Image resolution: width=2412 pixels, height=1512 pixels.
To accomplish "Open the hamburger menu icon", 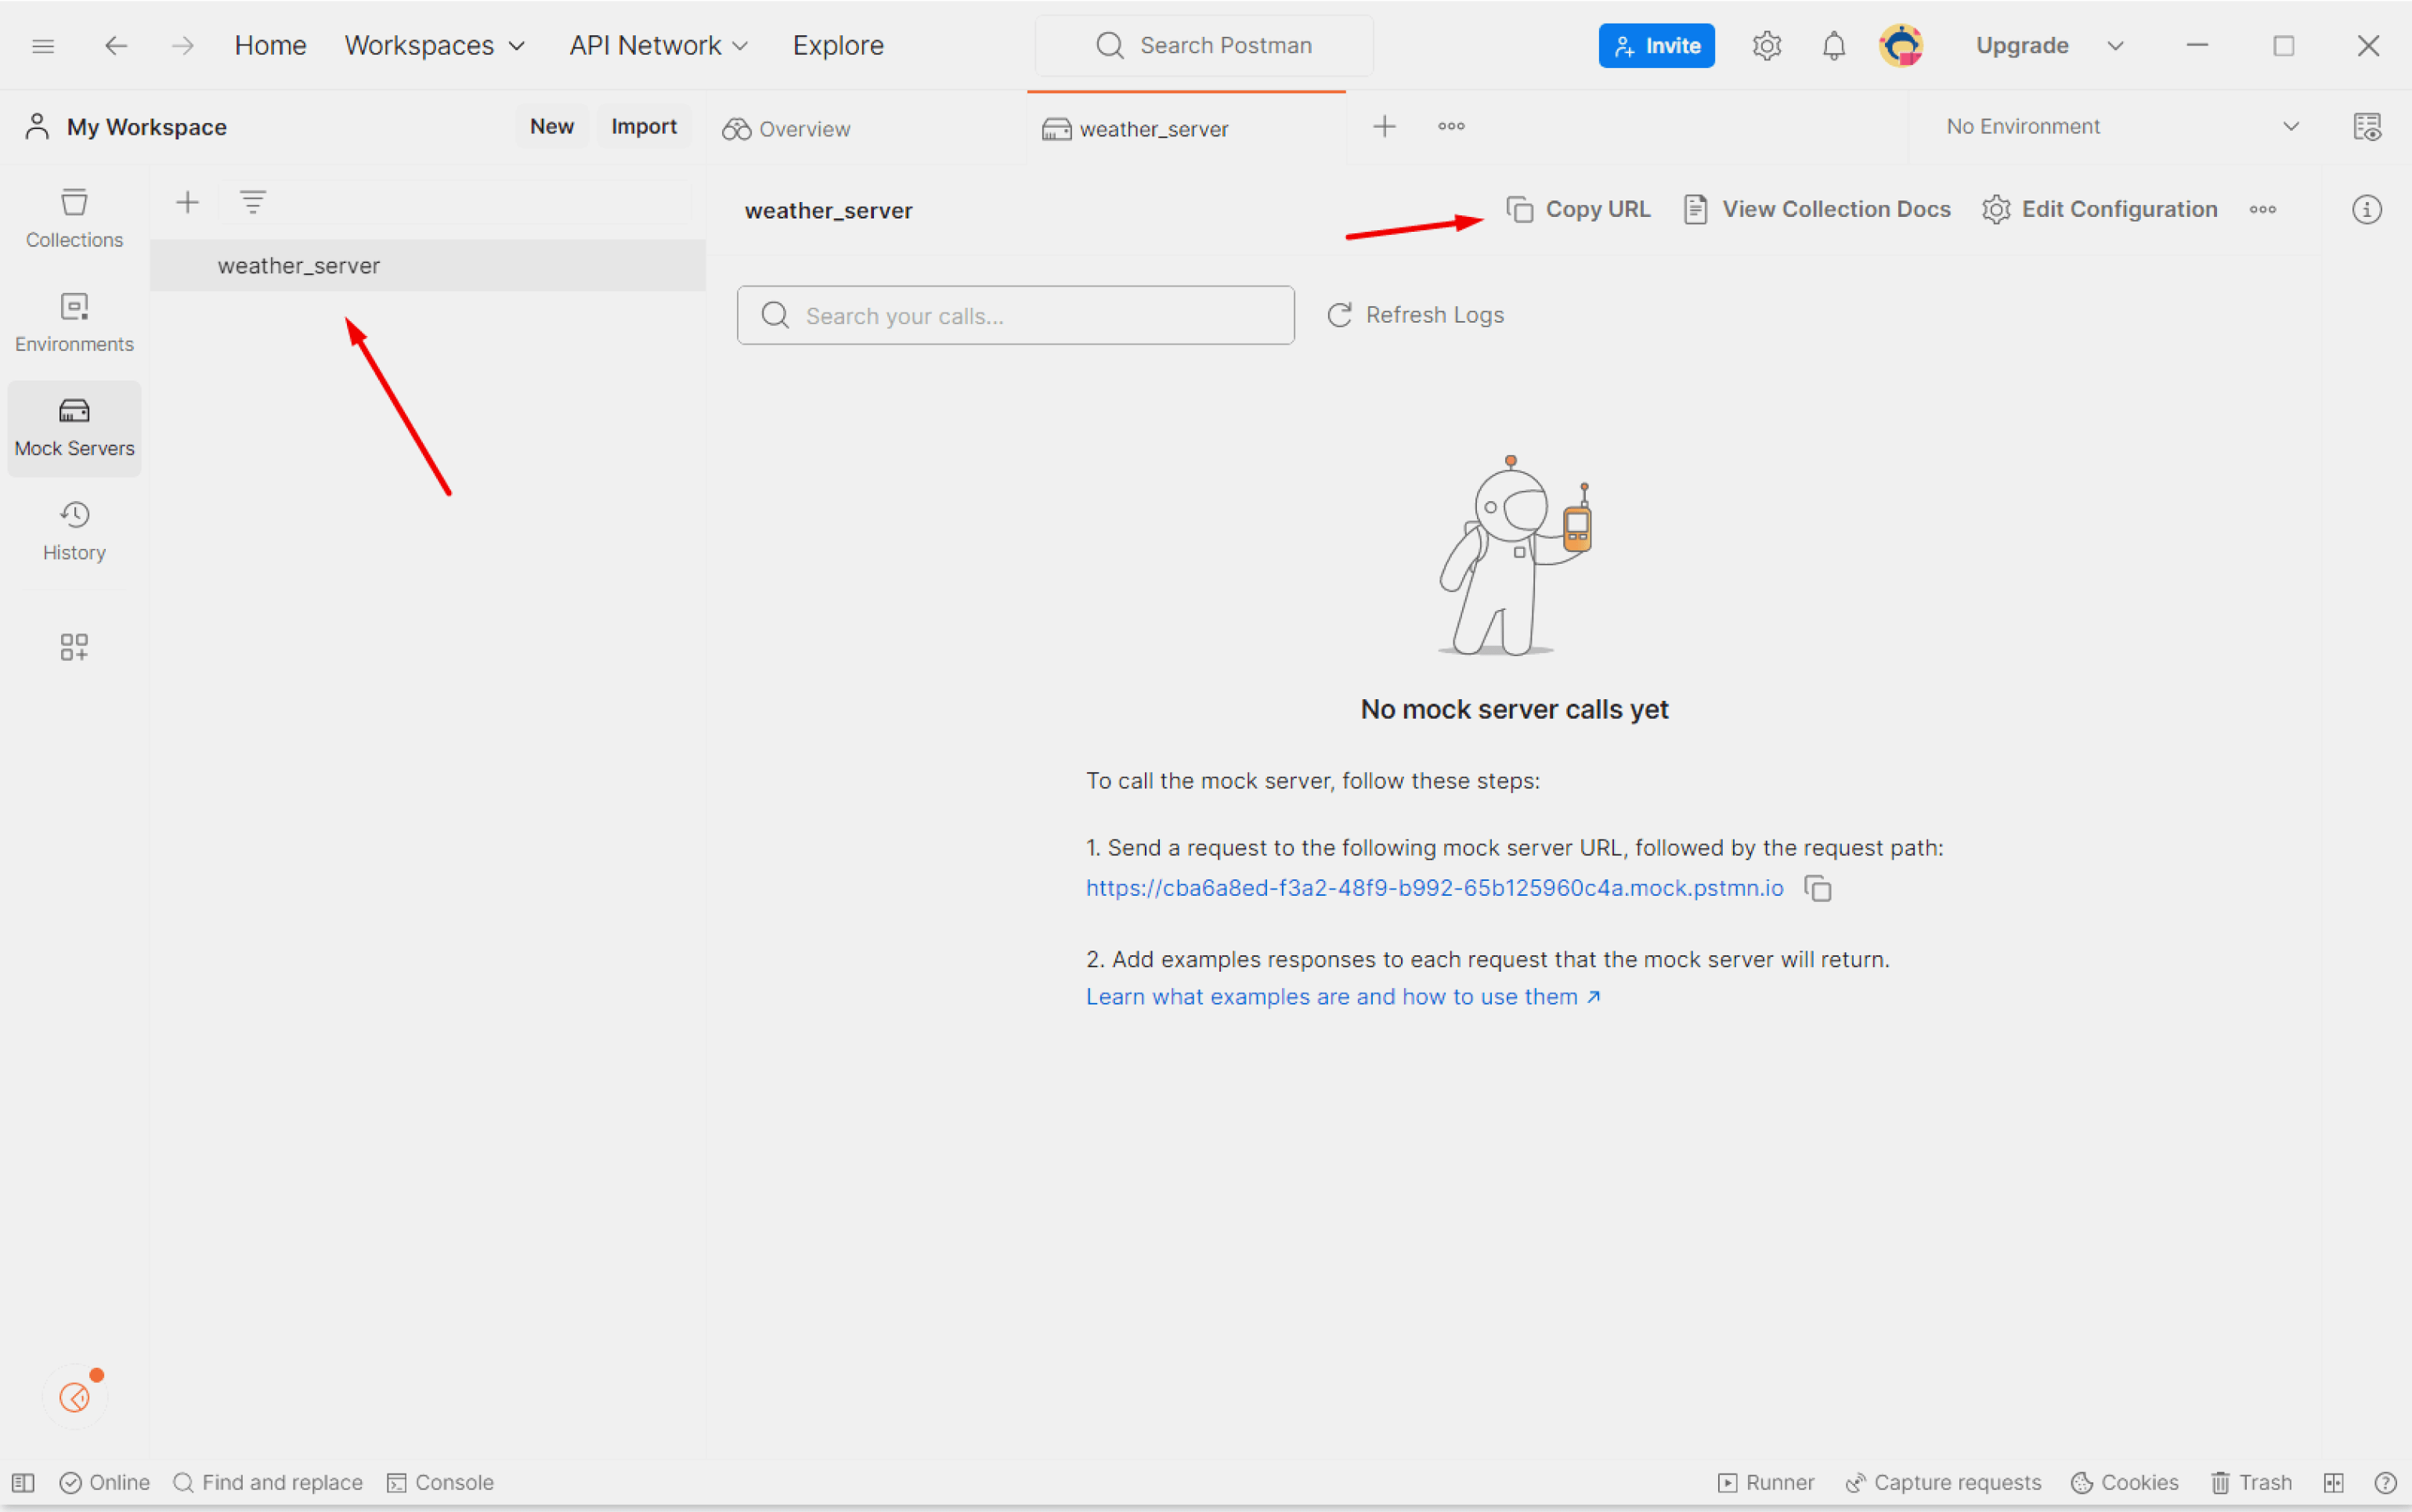I will point(43,46).
